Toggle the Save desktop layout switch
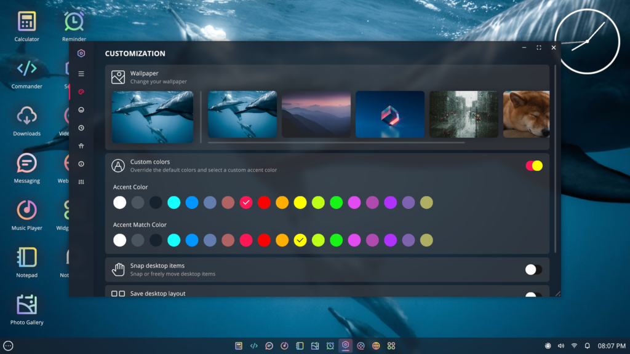 [533, 296]
